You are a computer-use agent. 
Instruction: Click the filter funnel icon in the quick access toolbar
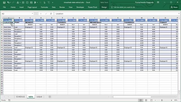click(x=49, y=3)
